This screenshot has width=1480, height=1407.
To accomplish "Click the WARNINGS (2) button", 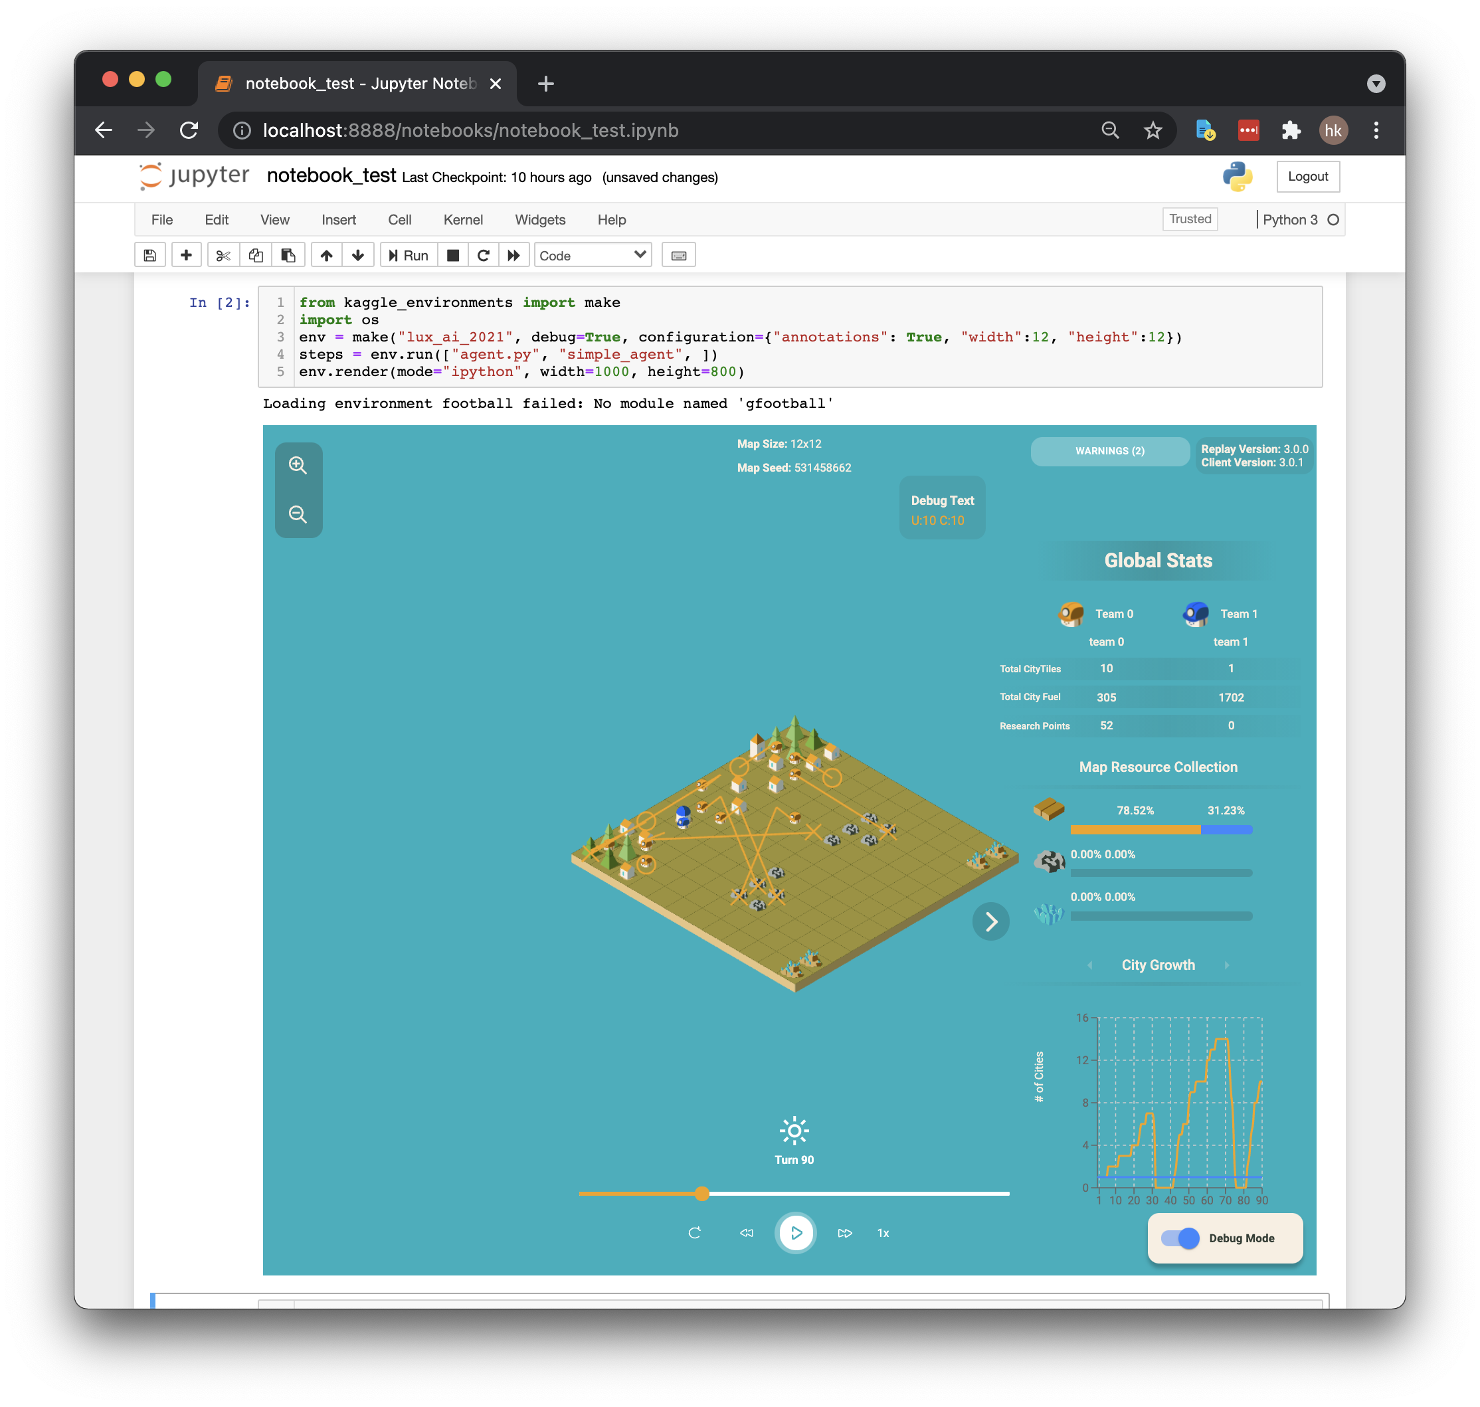I will coord(1109,451).
